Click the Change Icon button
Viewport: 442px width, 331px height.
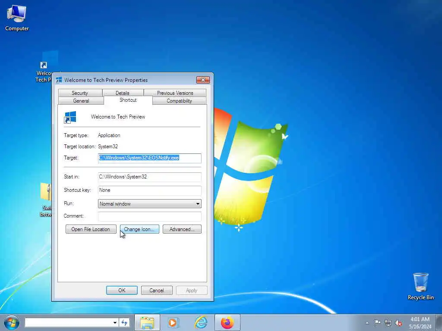(139, 229)
